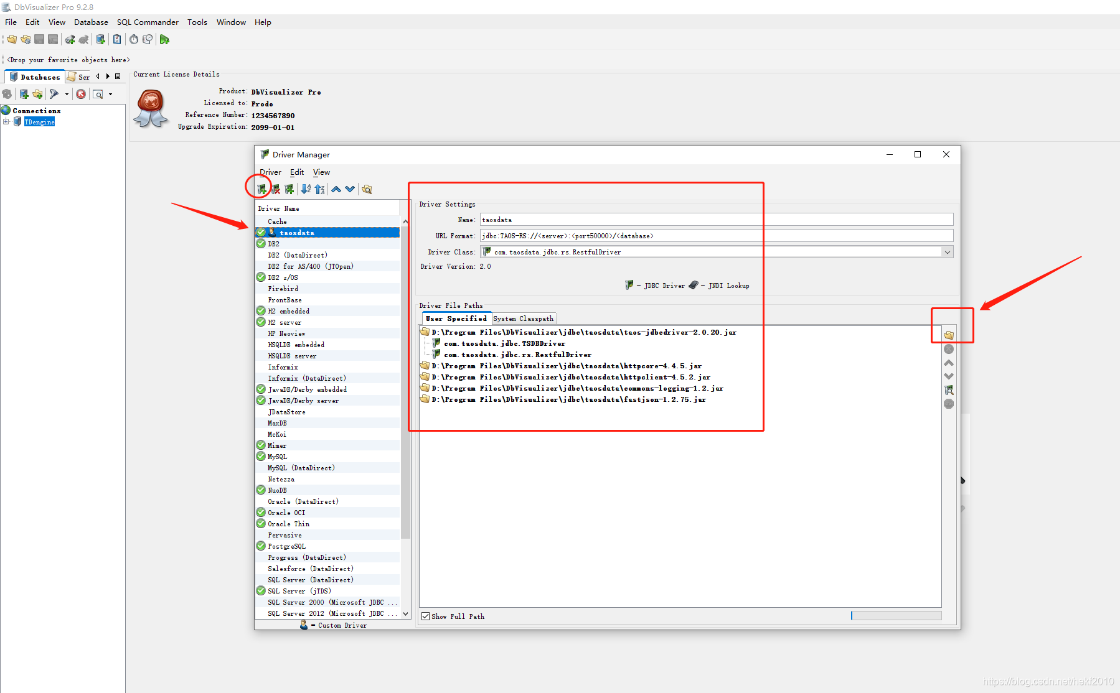Move selected driver up in list
The height and width of the screenshot is (693, 1120).
tap(336, 189)
